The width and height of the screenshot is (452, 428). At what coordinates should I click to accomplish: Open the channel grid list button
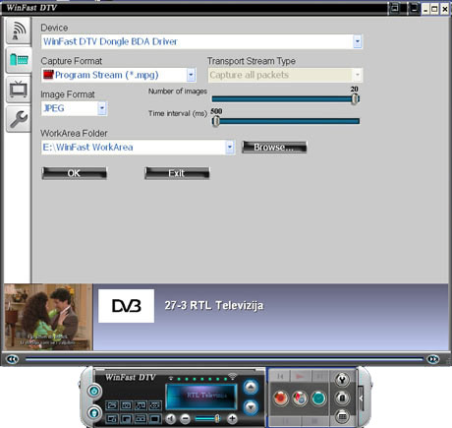(342, 416)
